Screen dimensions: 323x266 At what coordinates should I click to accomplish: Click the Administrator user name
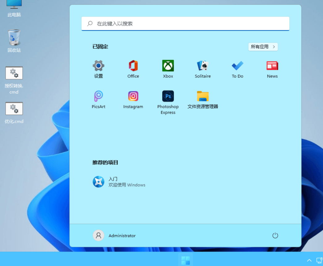coord(122,236)
